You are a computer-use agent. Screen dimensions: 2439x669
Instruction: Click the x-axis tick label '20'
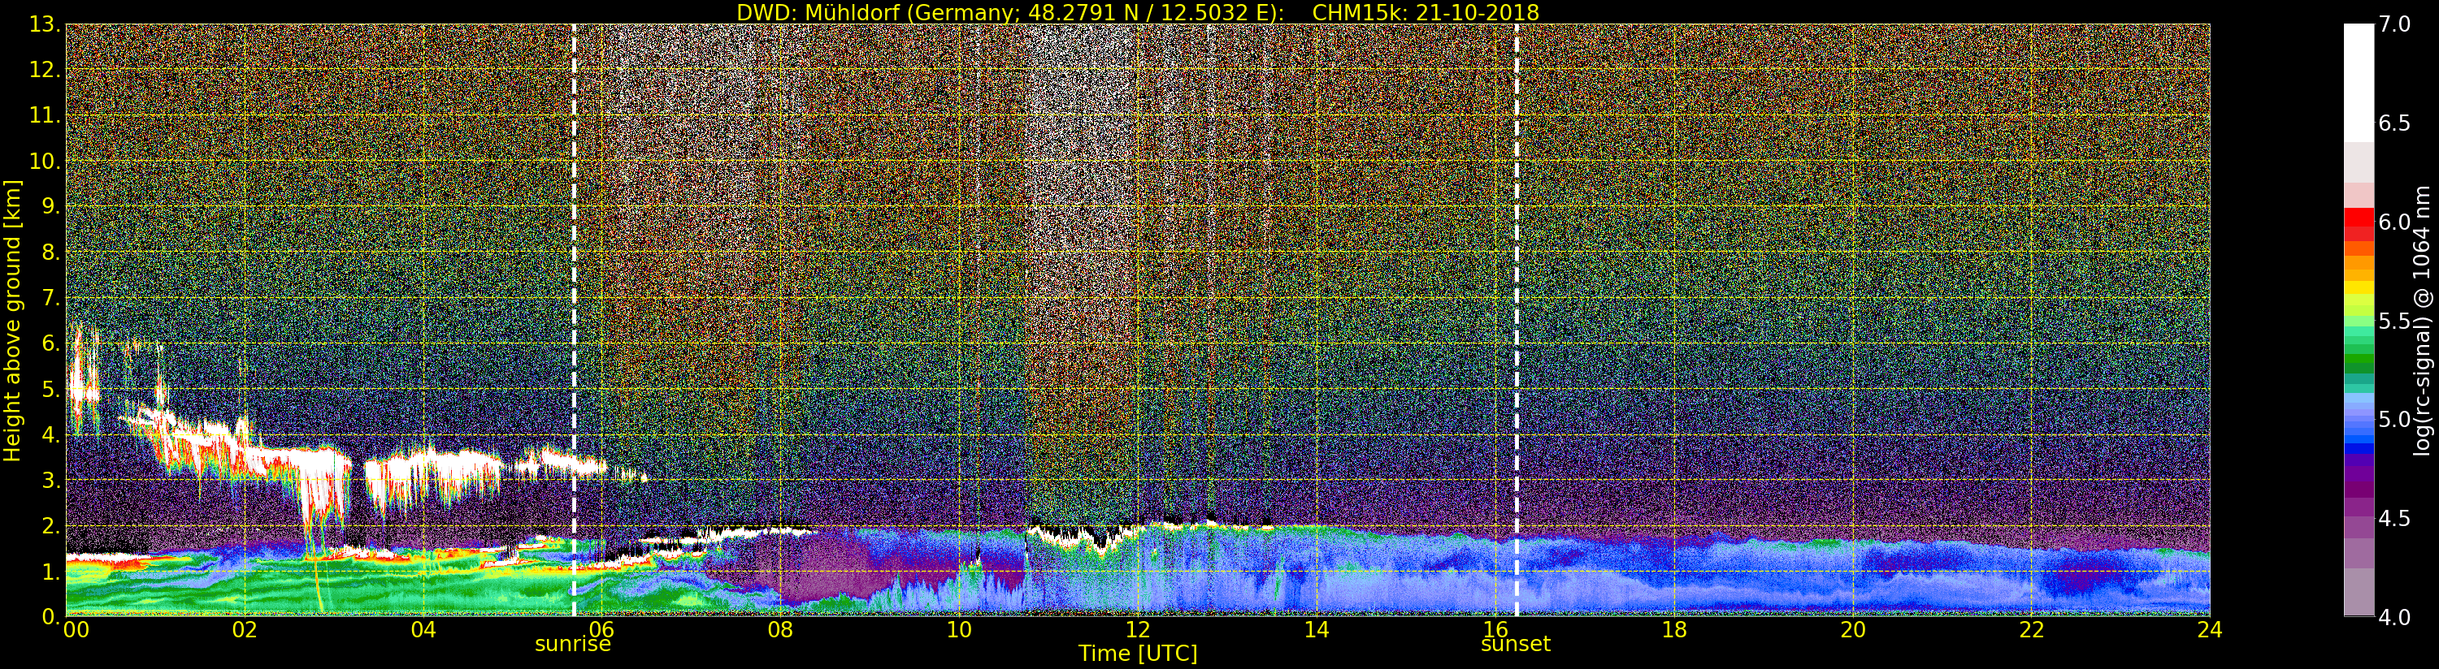(x=1853, y=630)
